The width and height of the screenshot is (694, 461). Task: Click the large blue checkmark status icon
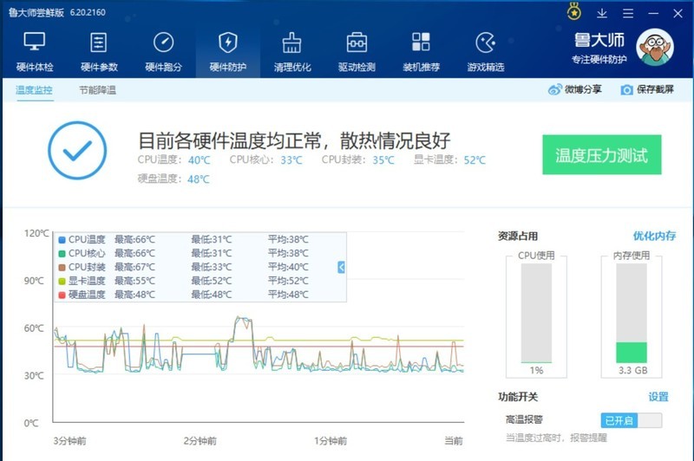point(77,150)
